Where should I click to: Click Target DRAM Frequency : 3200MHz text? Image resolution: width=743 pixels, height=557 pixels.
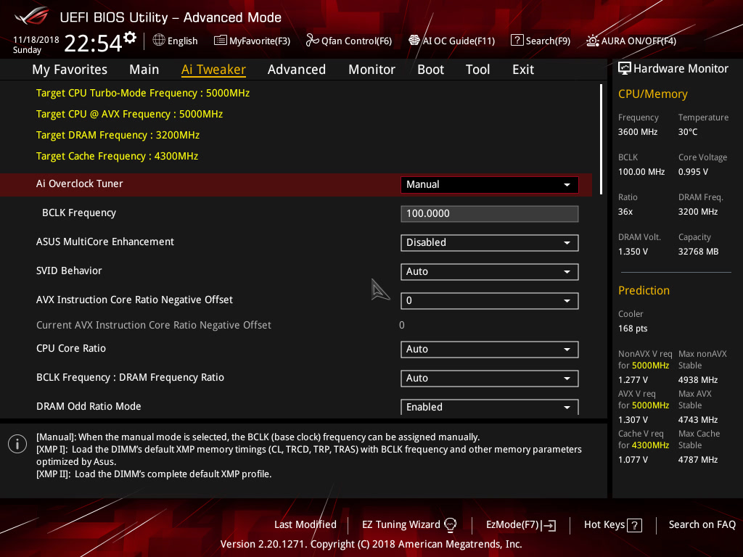118,135
